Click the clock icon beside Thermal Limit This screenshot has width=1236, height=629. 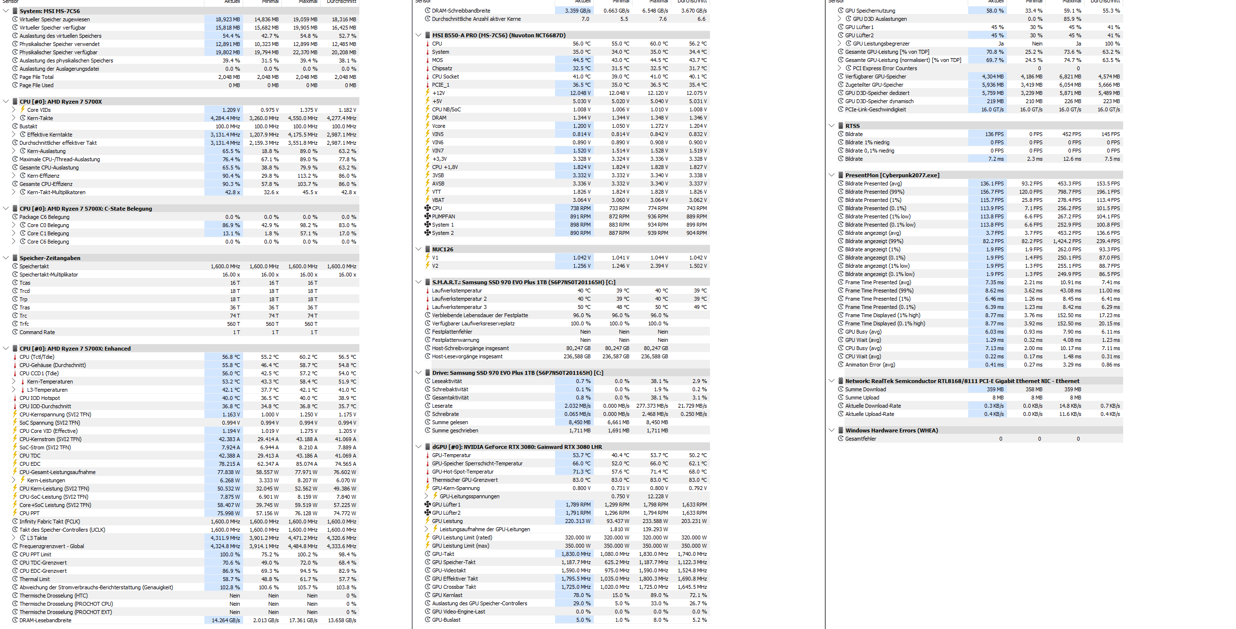tap(15, 579)
